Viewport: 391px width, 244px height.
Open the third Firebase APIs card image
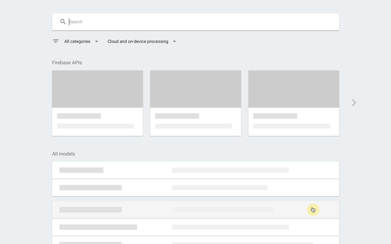coord(294,89)
